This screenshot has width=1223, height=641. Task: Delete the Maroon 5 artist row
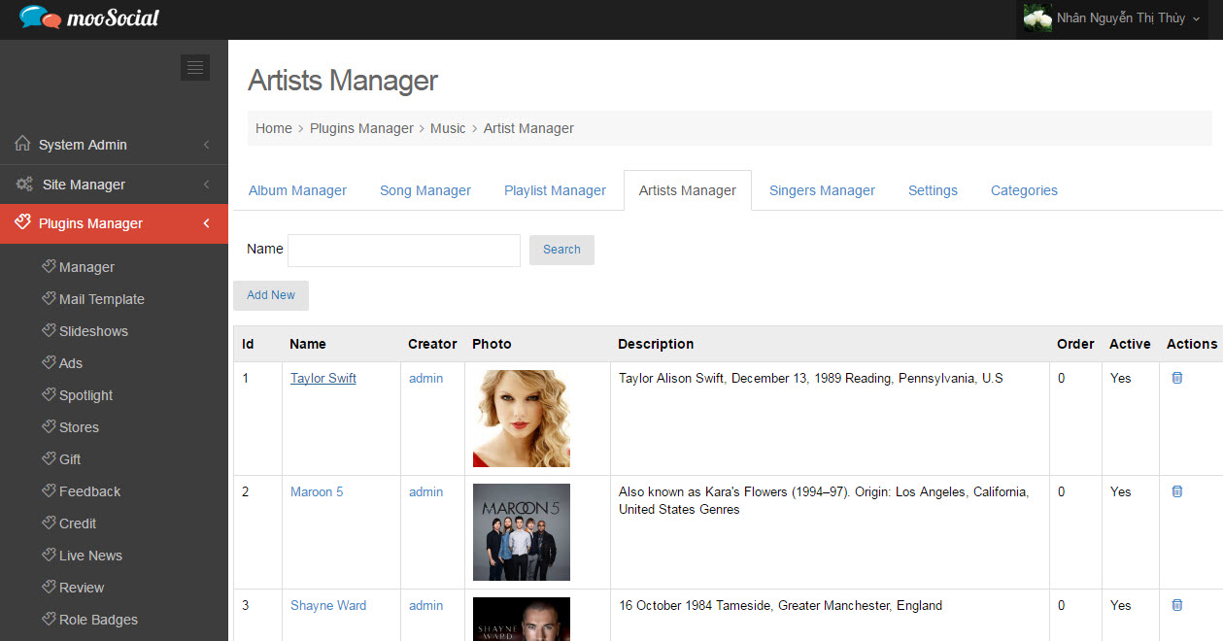(x=1177, y=491)
